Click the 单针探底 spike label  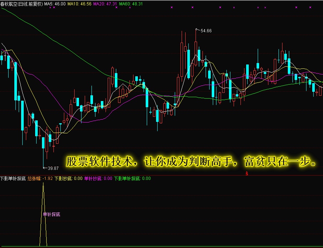(x=51, y=214)
